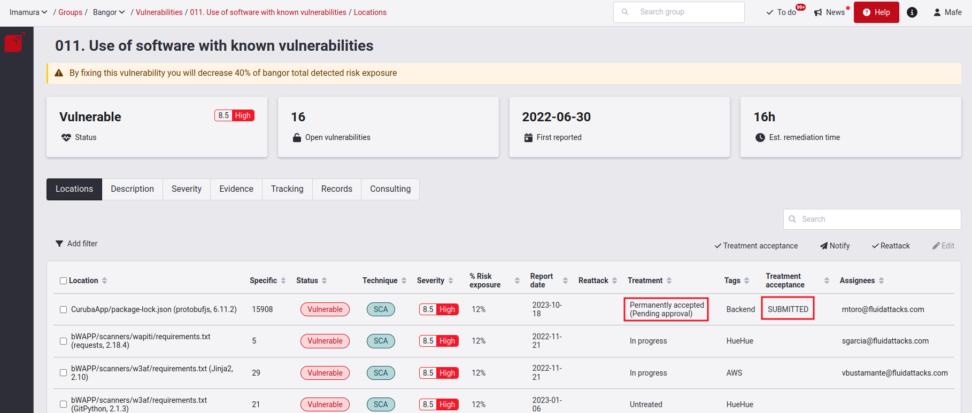This screenshot has height=413, width=972.
Task: Click the red Help button
Action: tap(876, 12)
